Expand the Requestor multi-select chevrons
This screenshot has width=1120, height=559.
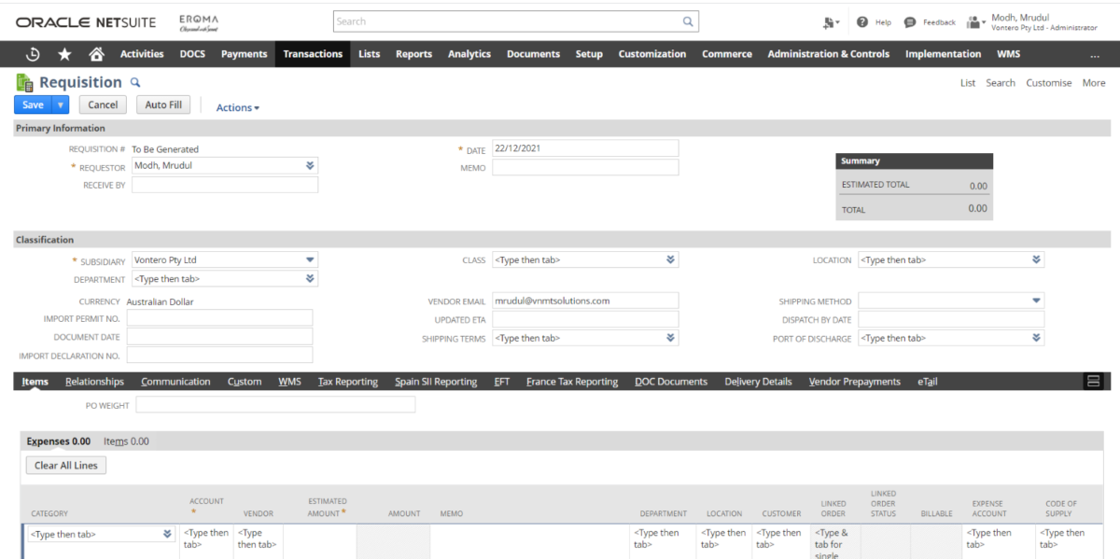(308, 167)
